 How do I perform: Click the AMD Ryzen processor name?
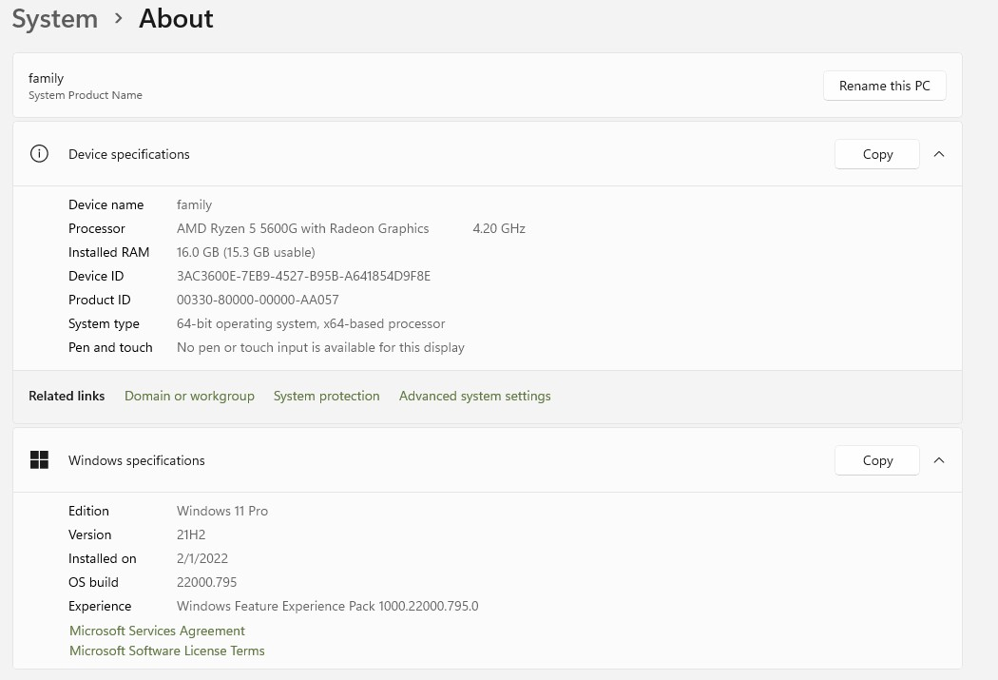pos(302,228)
